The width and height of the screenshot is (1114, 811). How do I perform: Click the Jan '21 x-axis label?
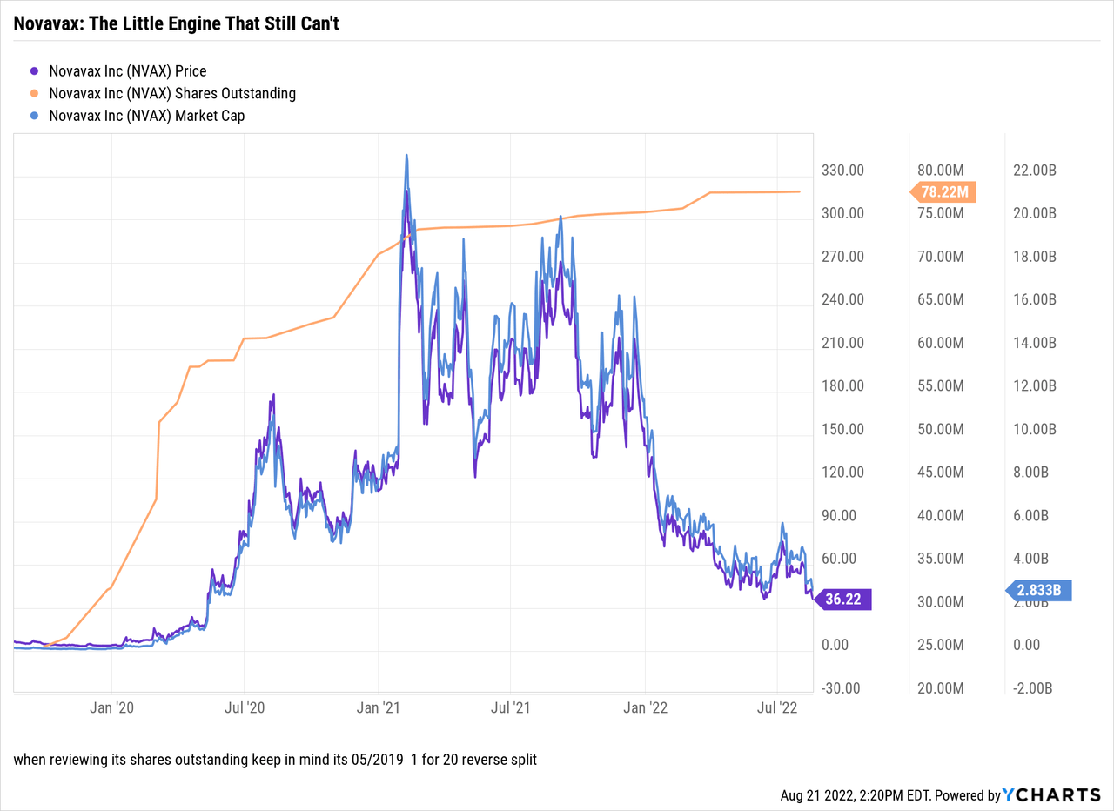pos(379,707)
